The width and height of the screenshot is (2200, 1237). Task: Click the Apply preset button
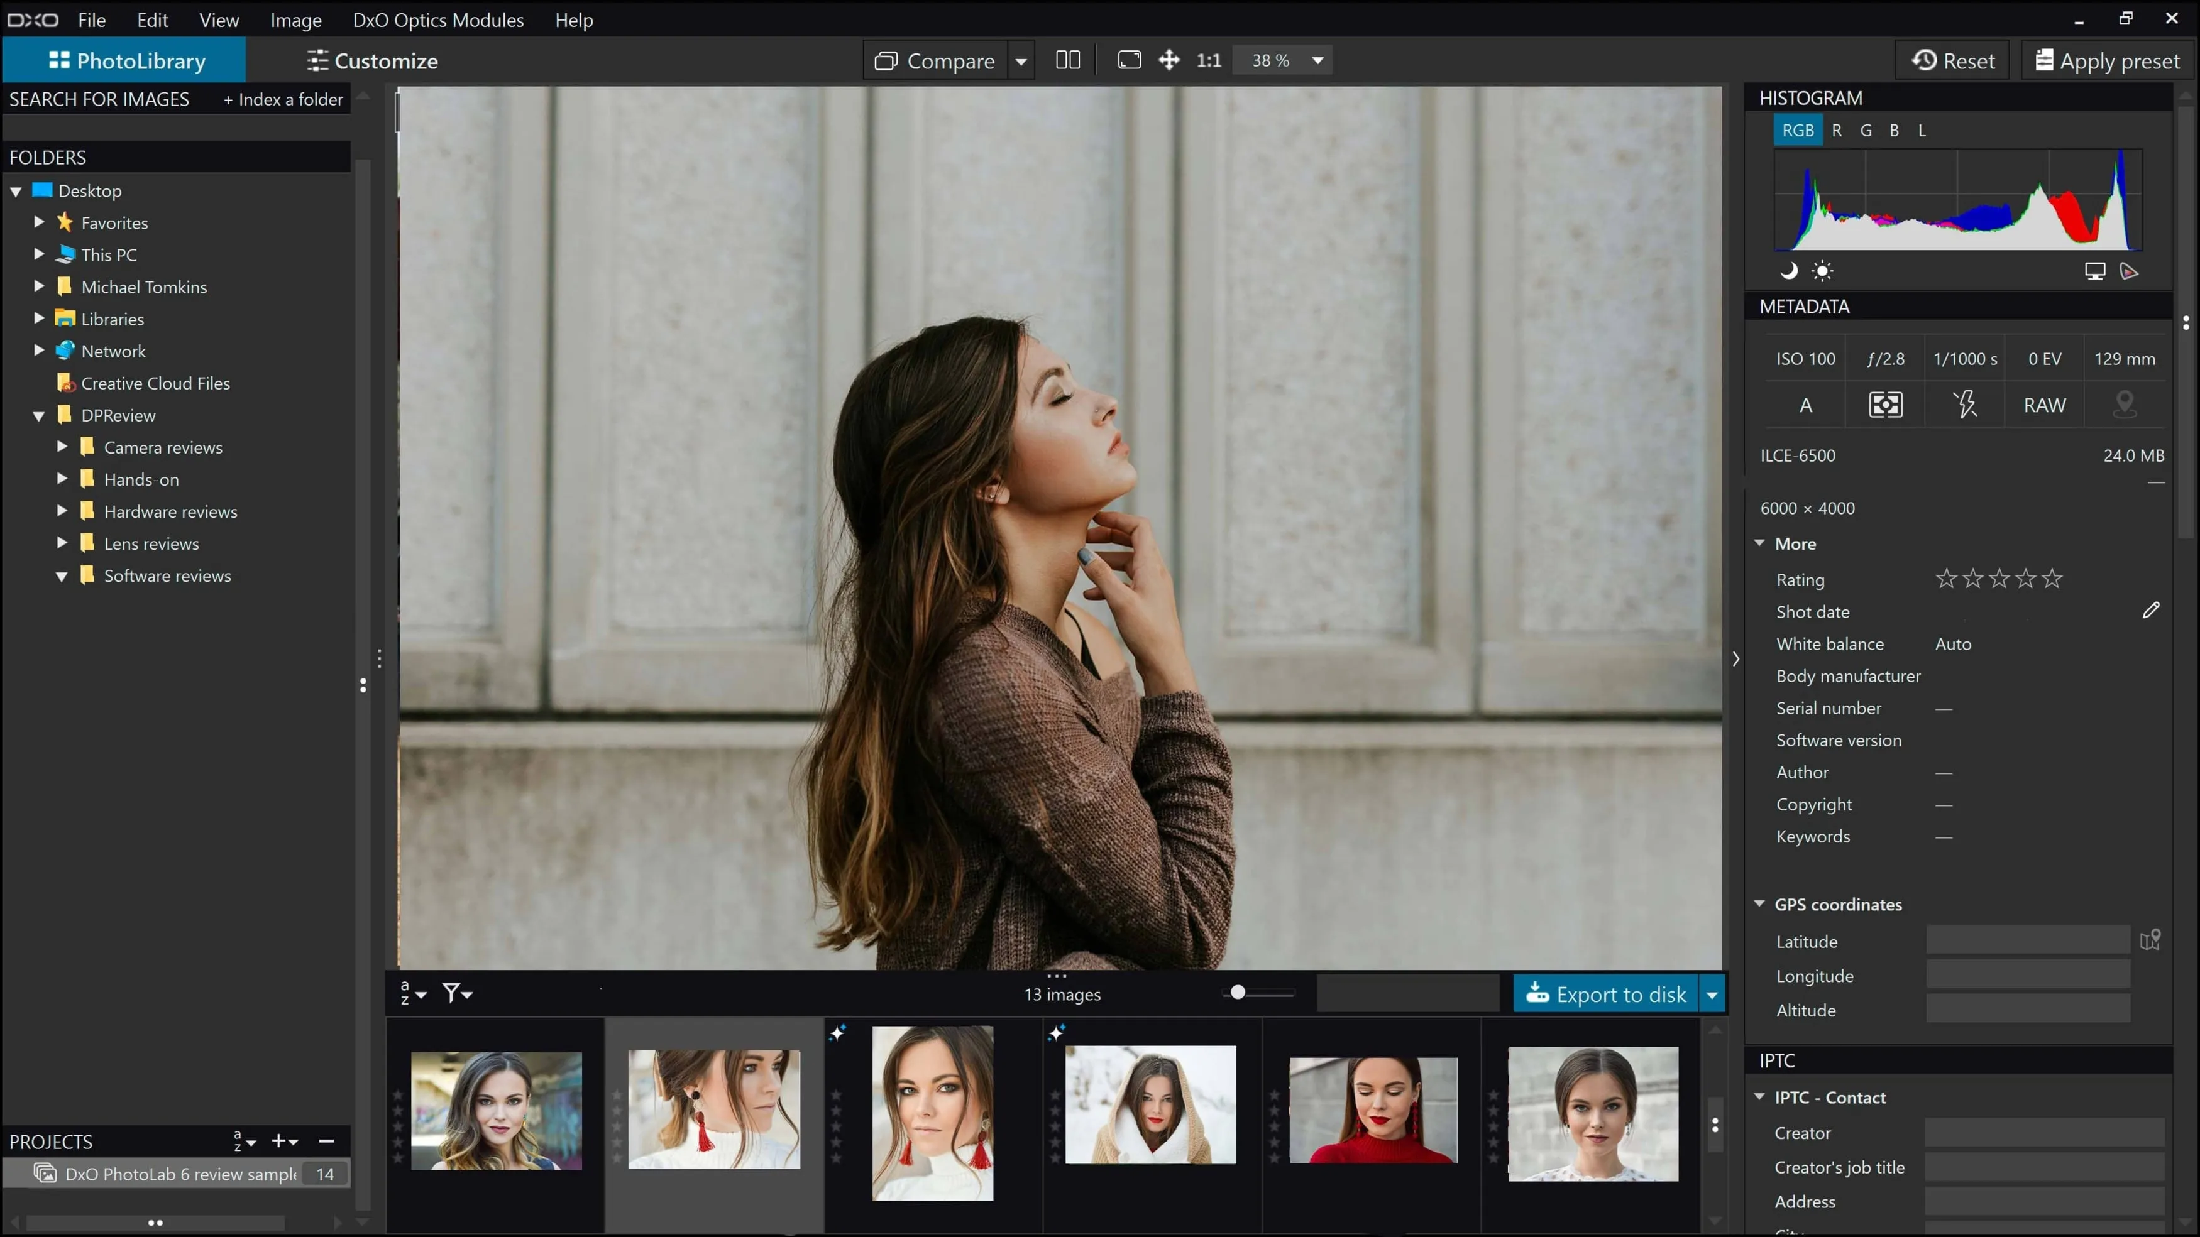(x=2107, y=60)
